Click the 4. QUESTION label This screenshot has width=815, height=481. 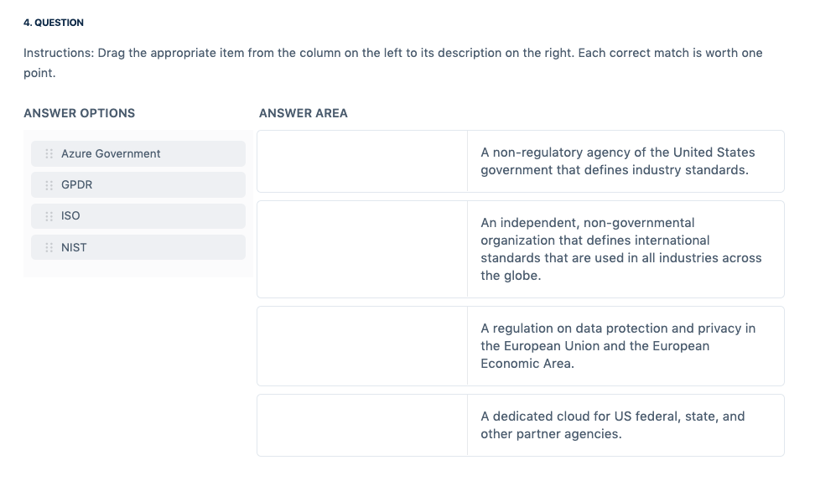(54, 23)
